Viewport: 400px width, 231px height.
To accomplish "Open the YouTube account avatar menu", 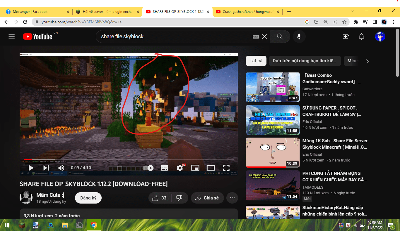I will [380, 37].
